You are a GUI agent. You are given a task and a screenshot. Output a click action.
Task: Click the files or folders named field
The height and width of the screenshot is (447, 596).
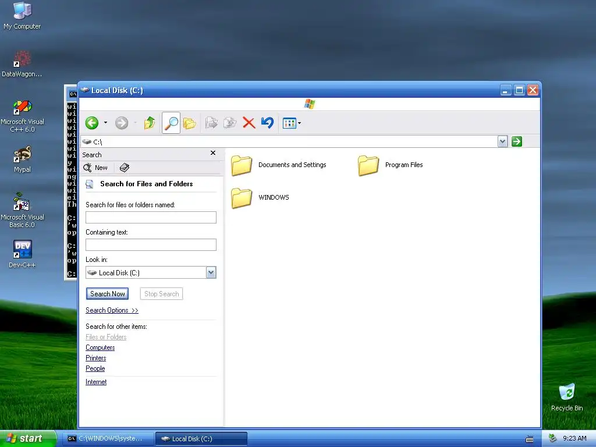(x=151, y=218)
